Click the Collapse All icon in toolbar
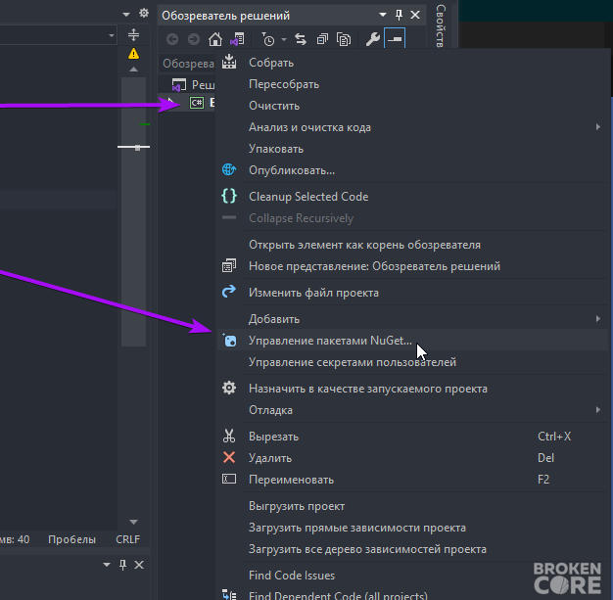The height and width of the screenshot is (600, 613). 322,39
